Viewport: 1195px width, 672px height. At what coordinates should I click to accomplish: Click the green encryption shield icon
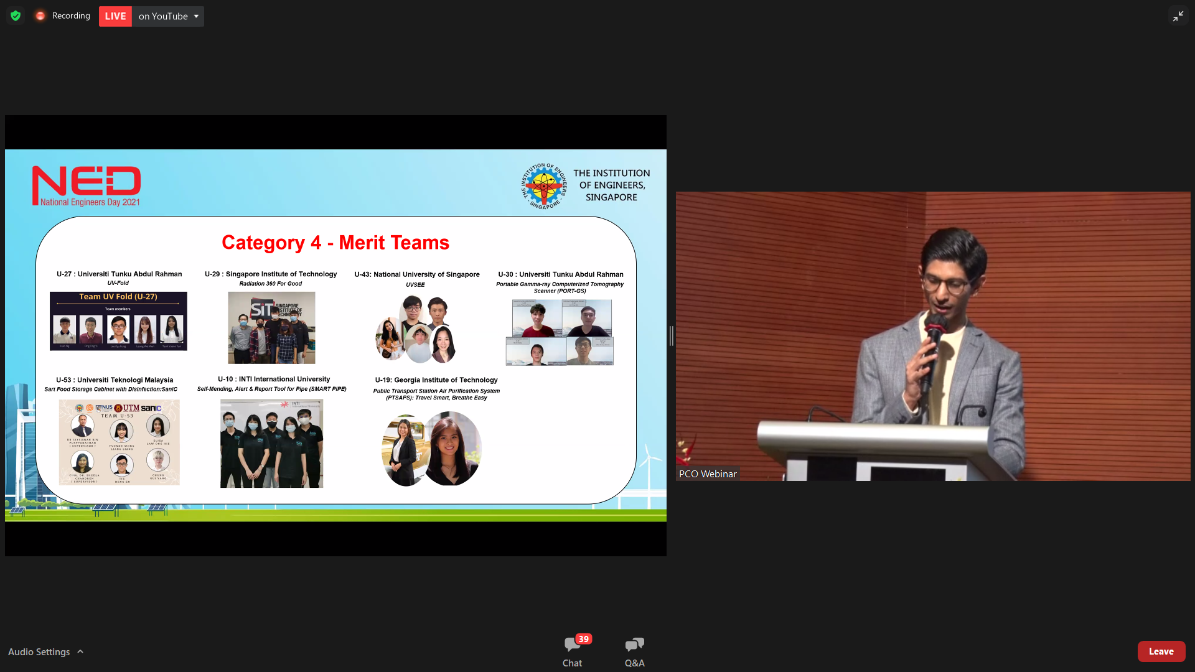16,16
